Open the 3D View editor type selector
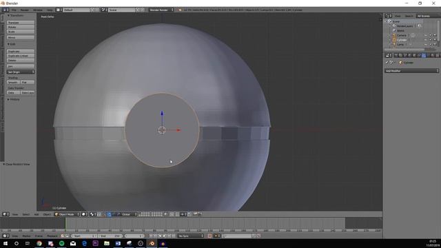 pyautogui.click(x=6, y=214)
